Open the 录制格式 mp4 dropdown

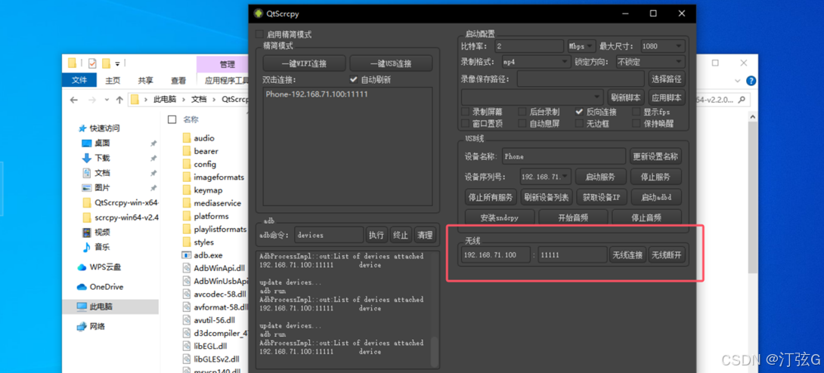pos(535,62)
